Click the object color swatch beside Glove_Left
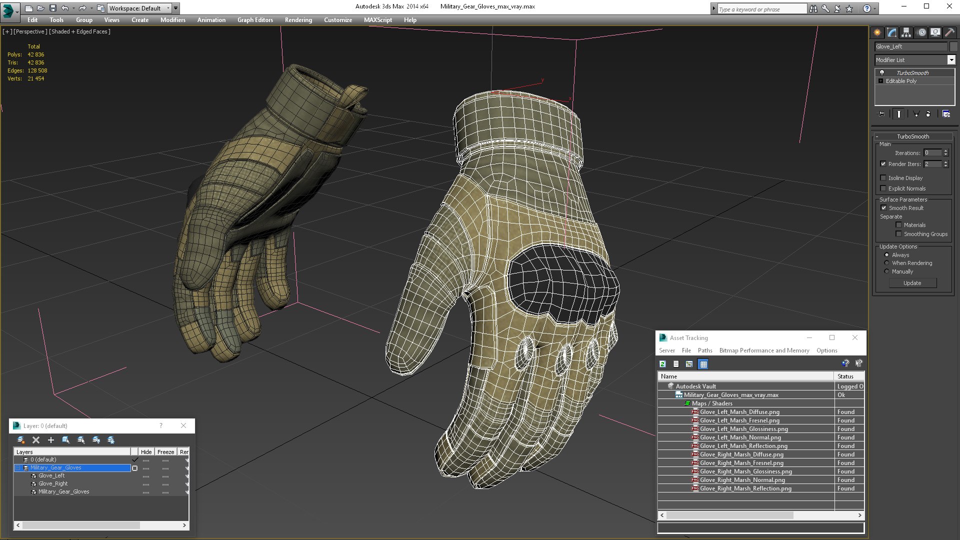This screenshot has height=540, width=960. coord(953,46)
